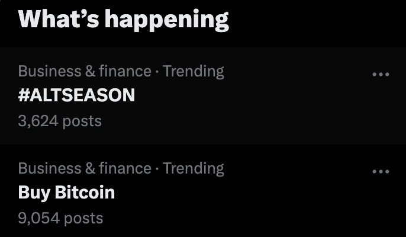Viewport: 406px width, 237px height.
Task: Click Business & finance label above Buy Bitcoin
Action: (x=85, y=168)
